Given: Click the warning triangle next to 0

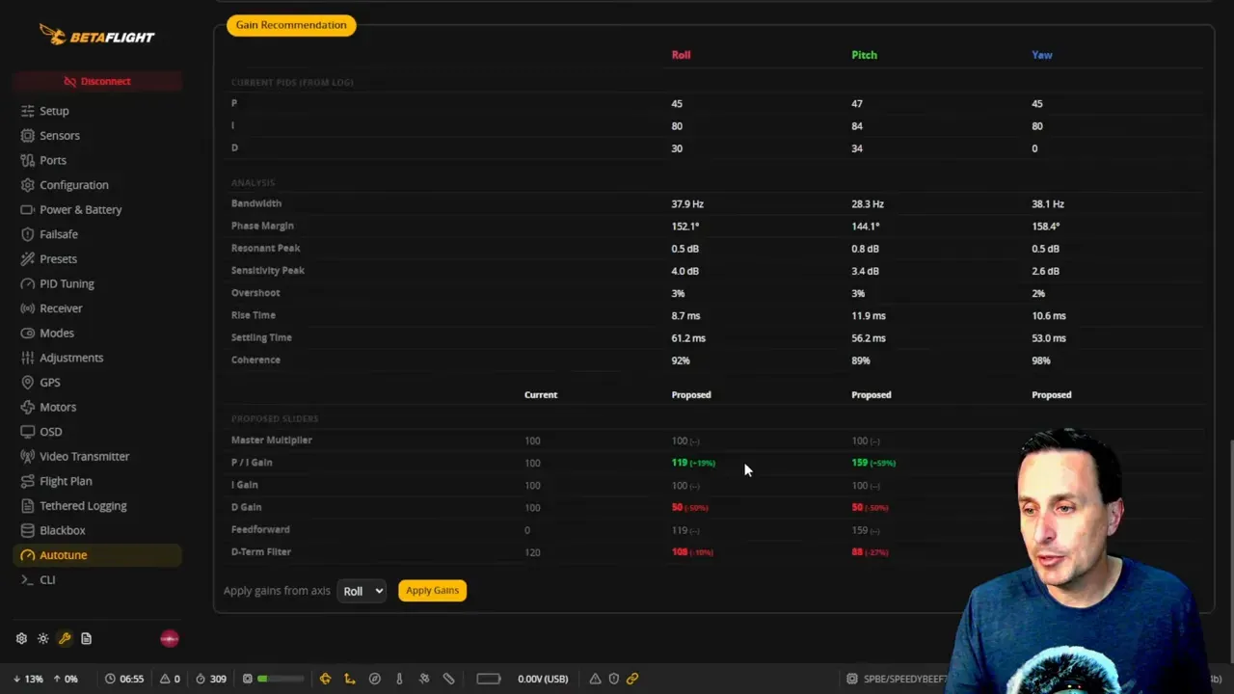Looking at the screenshot, I should click(164, 679).
